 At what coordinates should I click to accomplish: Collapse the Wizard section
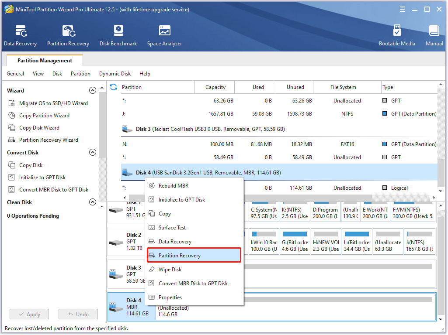click(x=93, y=90)
